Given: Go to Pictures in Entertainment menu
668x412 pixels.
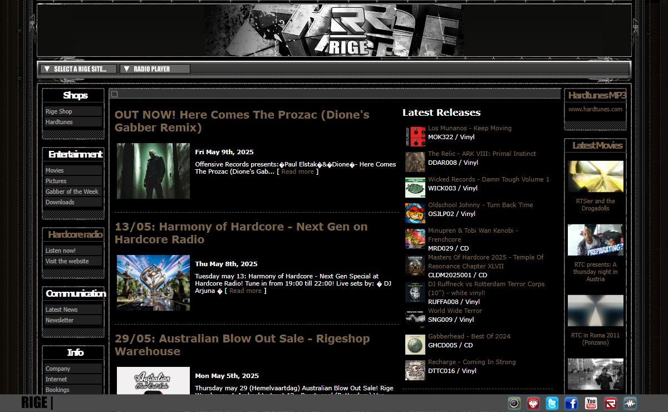Looking at the screenshot, I should [73, 181].
